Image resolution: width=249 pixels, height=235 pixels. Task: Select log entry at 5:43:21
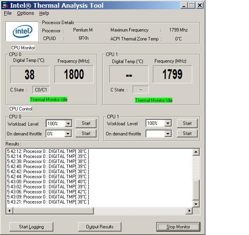(x=48, y=202)
